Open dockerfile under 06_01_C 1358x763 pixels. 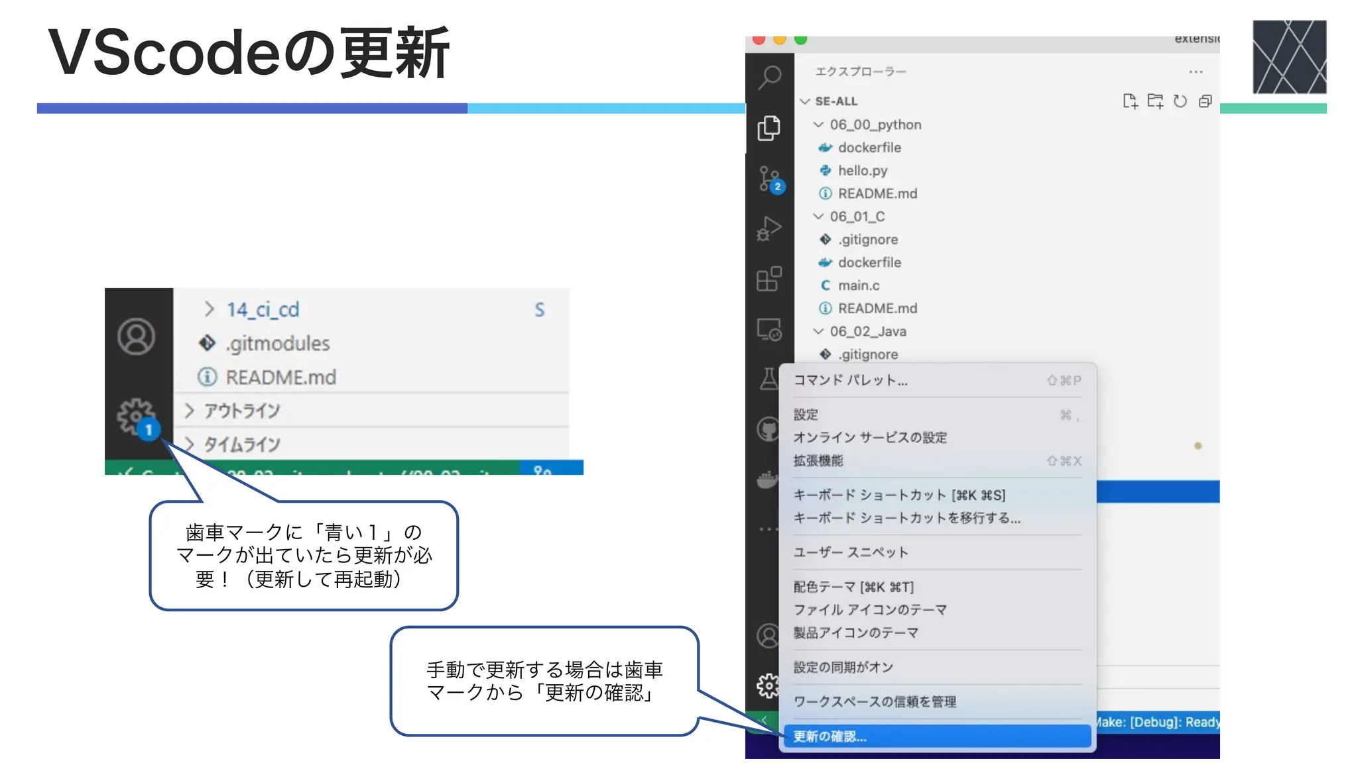(x=869, y=263)
